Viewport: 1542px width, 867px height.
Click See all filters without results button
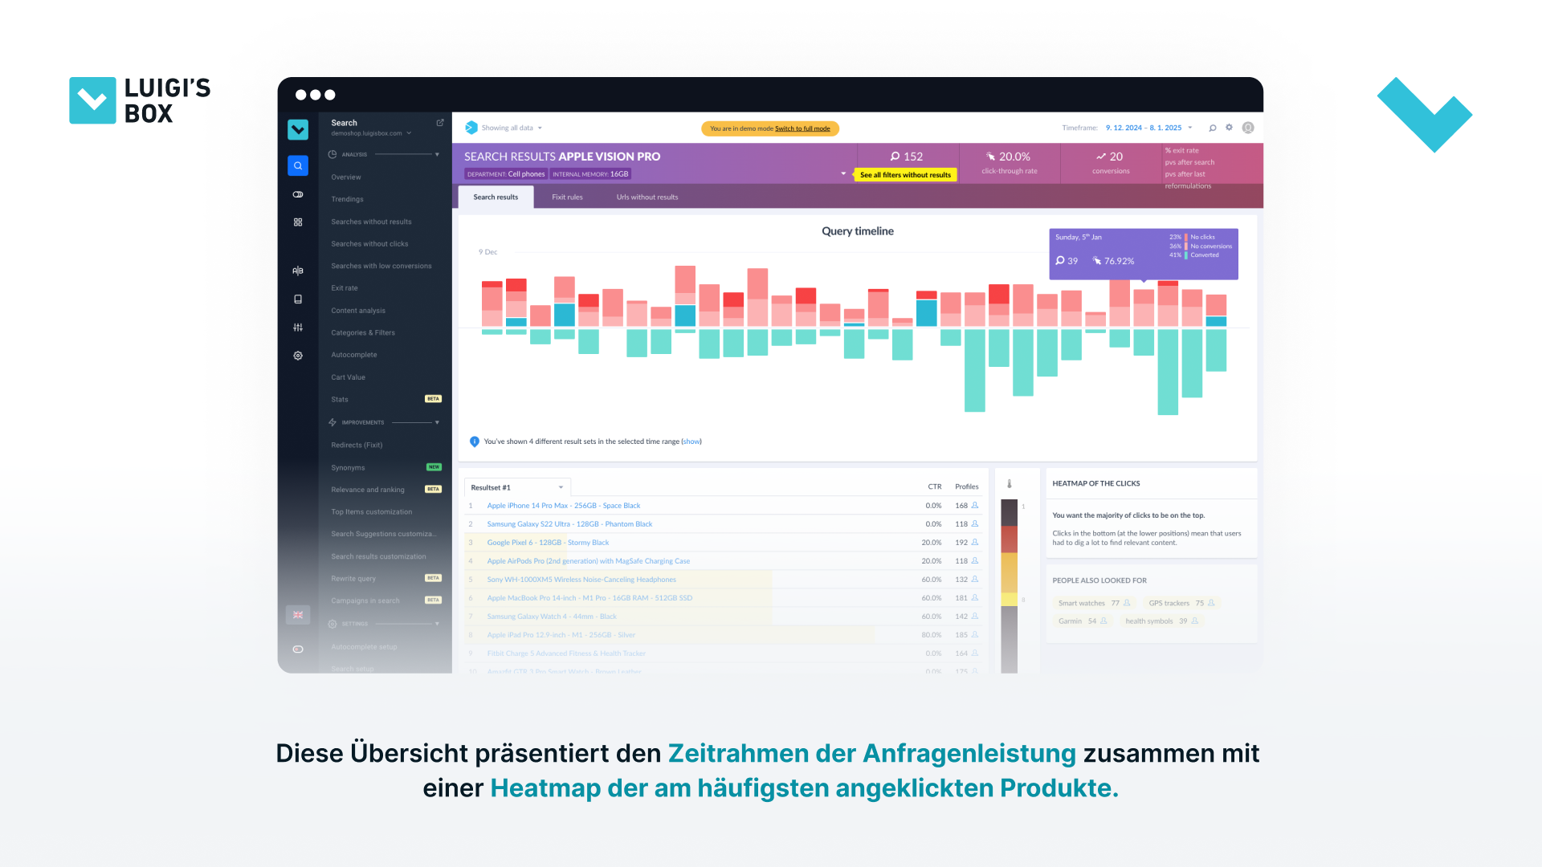905,175
